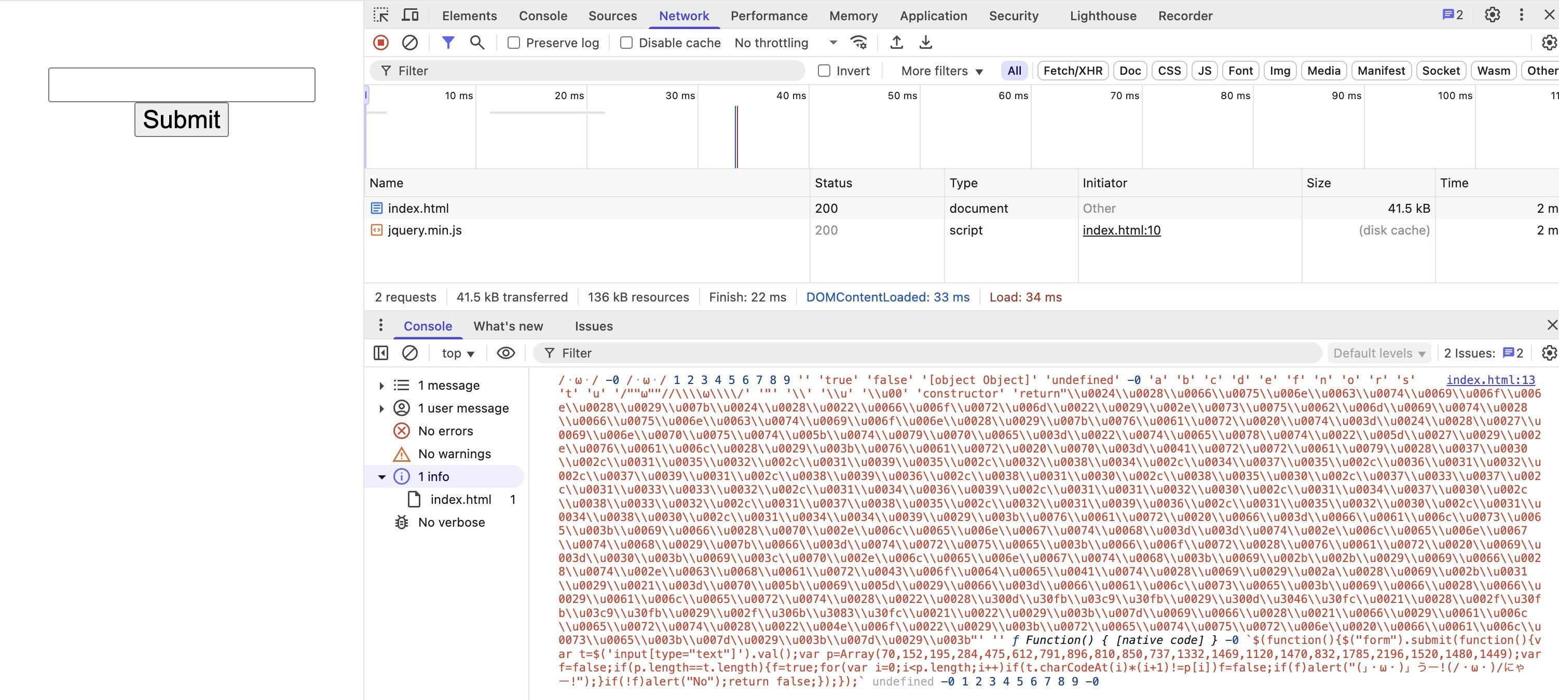Clear the network log

pyautogui.click(x=409, y=43)
